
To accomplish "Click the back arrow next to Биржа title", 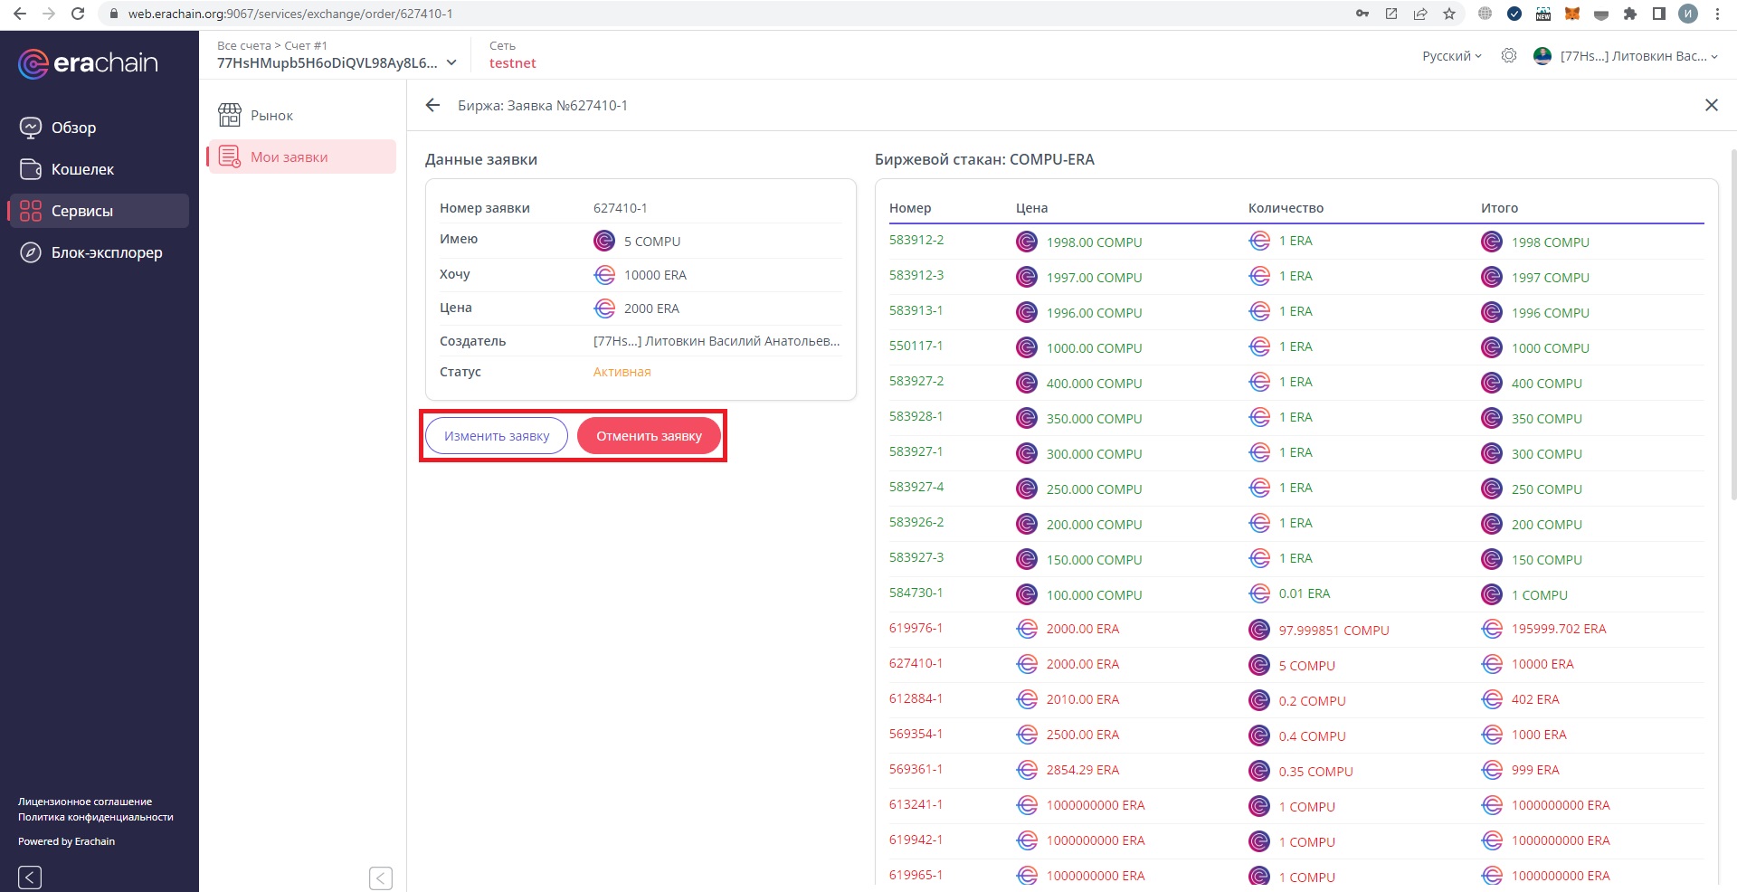I will [x=432, y=105].
